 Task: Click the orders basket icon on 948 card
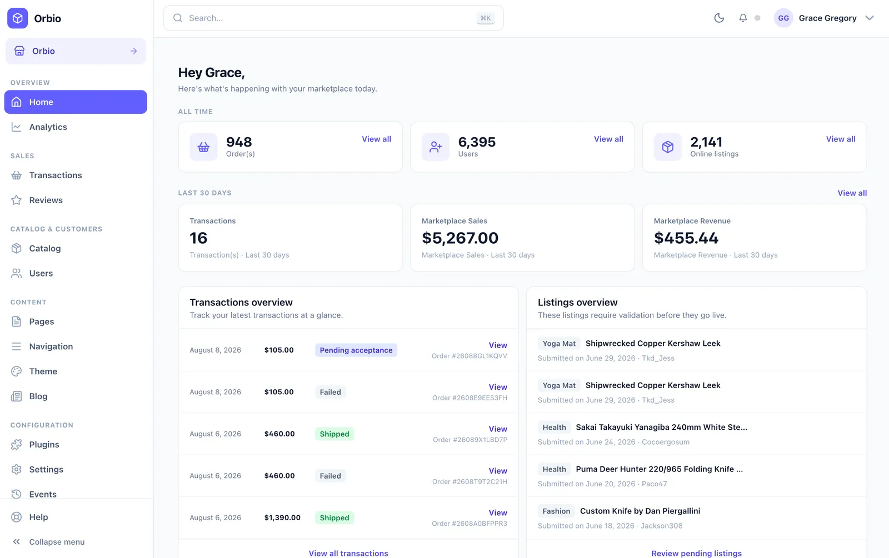click(x=203, y=147)
